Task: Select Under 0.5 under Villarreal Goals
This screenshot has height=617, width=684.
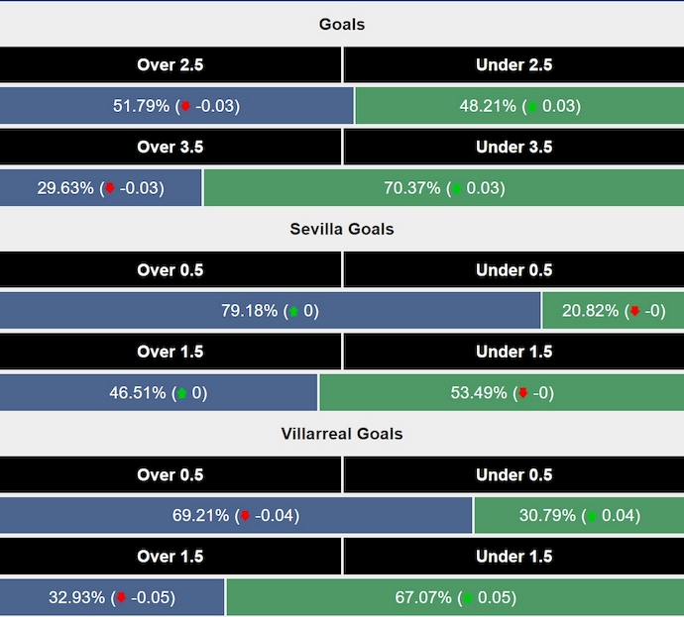Action: click(x=513, y=474)
